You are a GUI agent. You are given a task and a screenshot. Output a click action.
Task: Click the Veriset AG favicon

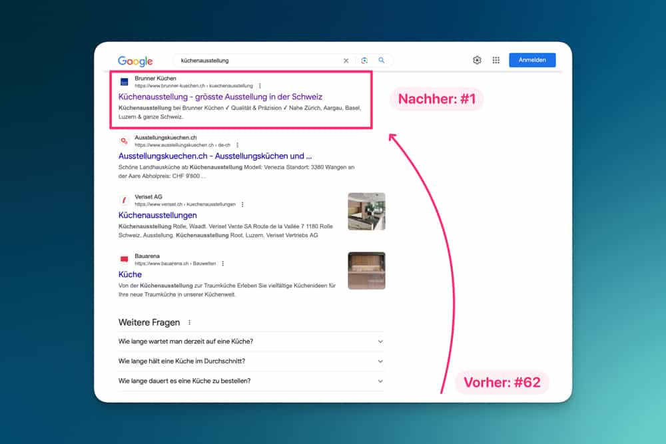click(x=124, y=200)
